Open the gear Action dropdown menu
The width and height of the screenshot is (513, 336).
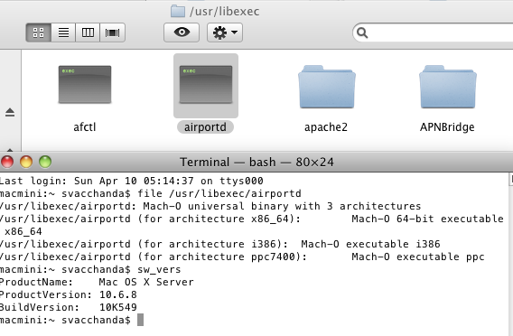[225, 33]
